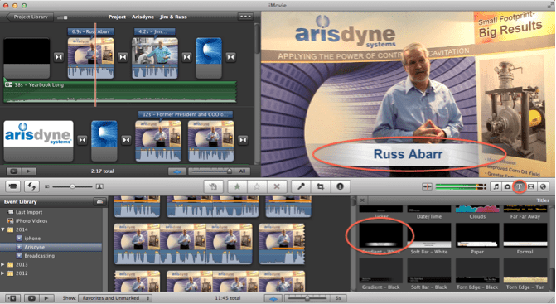Close the Titles browser panel
The image size is (556, 304).
[362, 200]
